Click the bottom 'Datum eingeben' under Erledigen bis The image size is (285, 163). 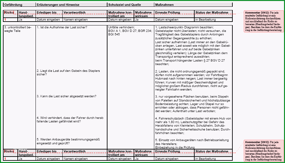click(48, 158)
